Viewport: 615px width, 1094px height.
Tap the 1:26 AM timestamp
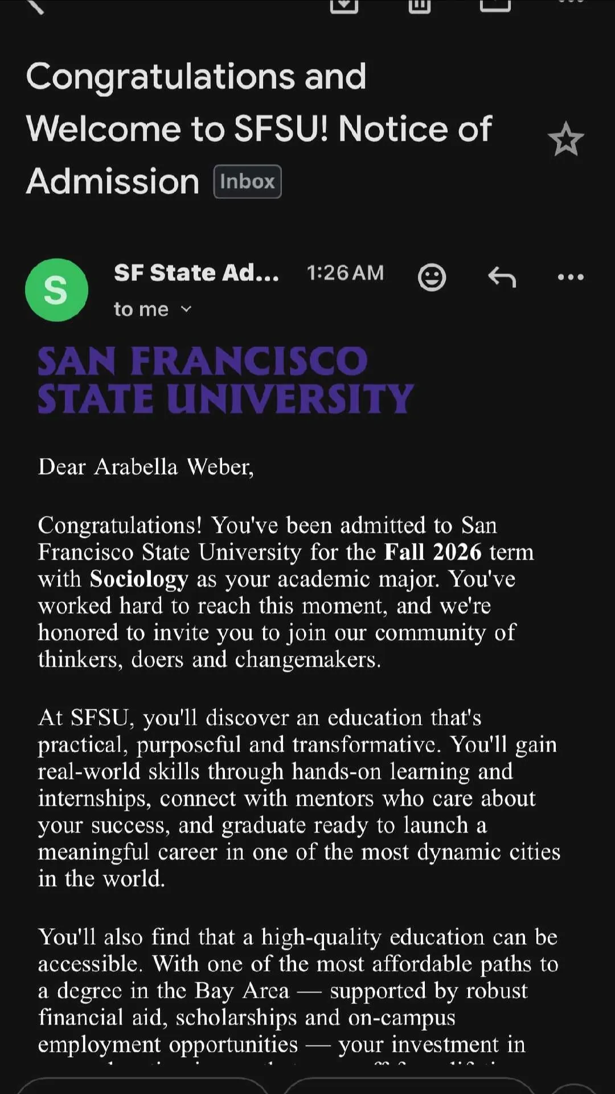click(x=345, y=273)
